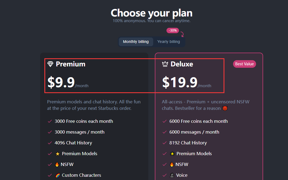Click the fire icon next to NSFW in Premium plan
The width and height of the screenshot is (288, 180).
(x=57, y=164)
